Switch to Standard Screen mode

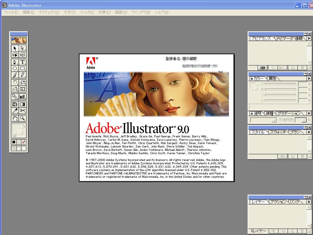(x=13, y=148)
